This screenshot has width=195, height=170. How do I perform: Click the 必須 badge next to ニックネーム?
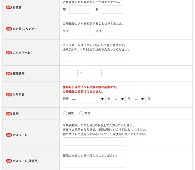coord(9,52)
